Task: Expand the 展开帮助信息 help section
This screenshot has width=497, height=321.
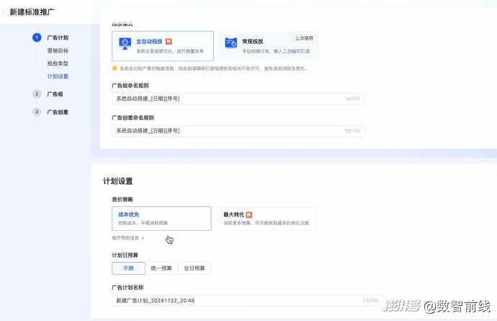Action: 128,237
